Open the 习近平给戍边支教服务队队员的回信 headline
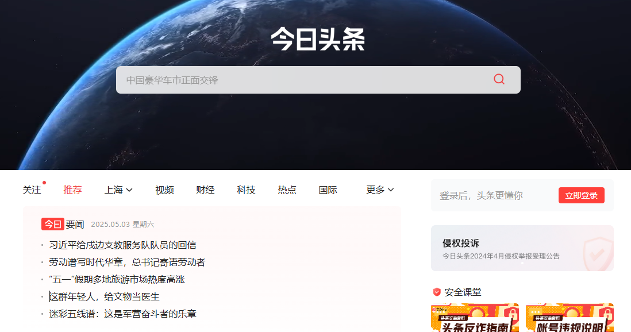 pos(122,245)
